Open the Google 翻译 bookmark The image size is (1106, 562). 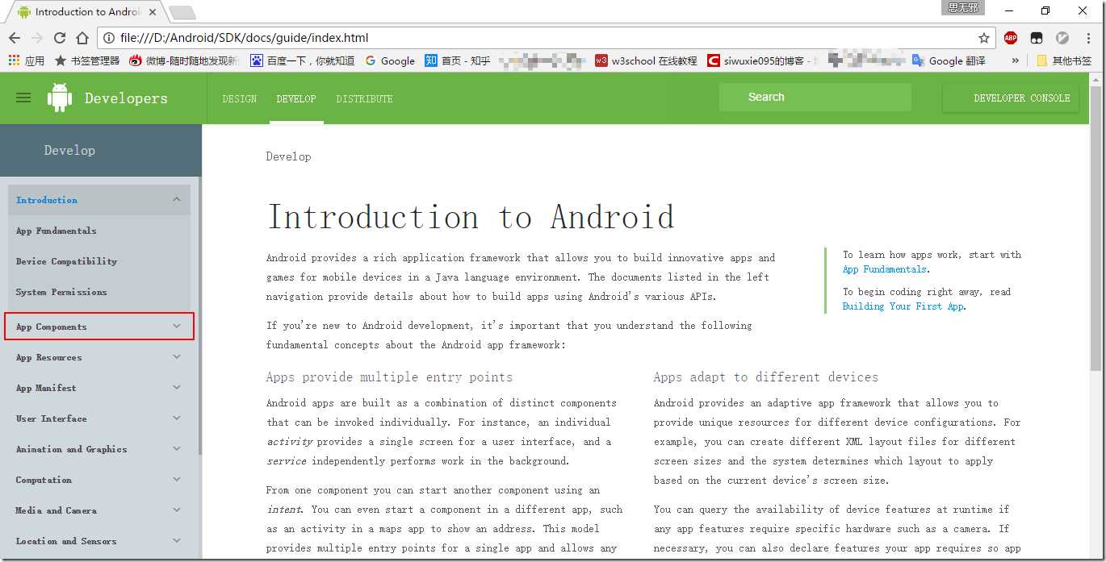pos(949,60)
